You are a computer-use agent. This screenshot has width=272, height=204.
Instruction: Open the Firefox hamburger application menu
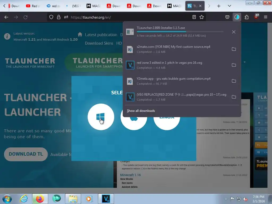[x=266, y=17]
